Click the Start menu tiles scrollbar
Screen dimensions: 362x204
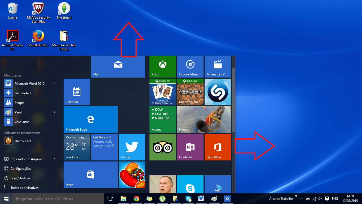pyautogui.click(x=233, y=100)
